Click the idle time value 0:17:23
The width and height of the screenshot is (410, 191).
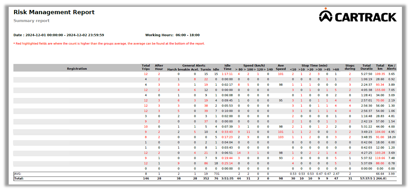(x=227, y=137)
